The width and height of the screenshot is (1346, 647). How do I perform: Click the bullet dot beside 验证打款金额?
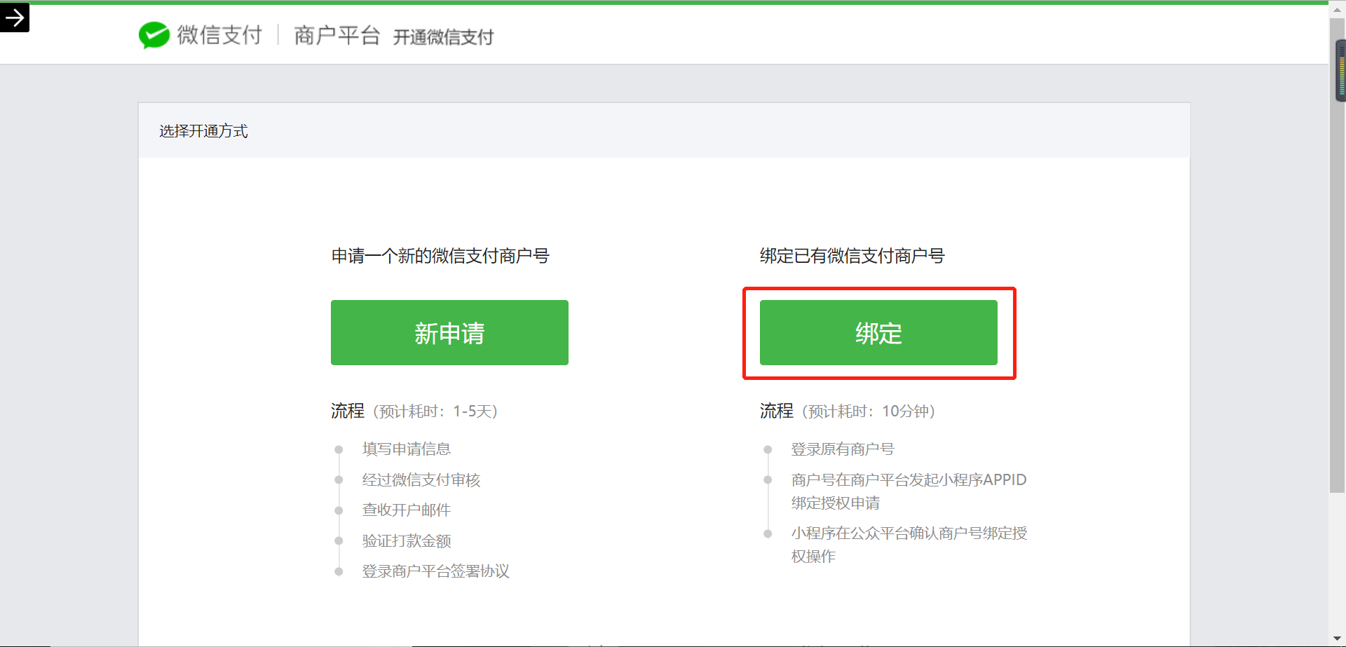click(x=339, y=540)
